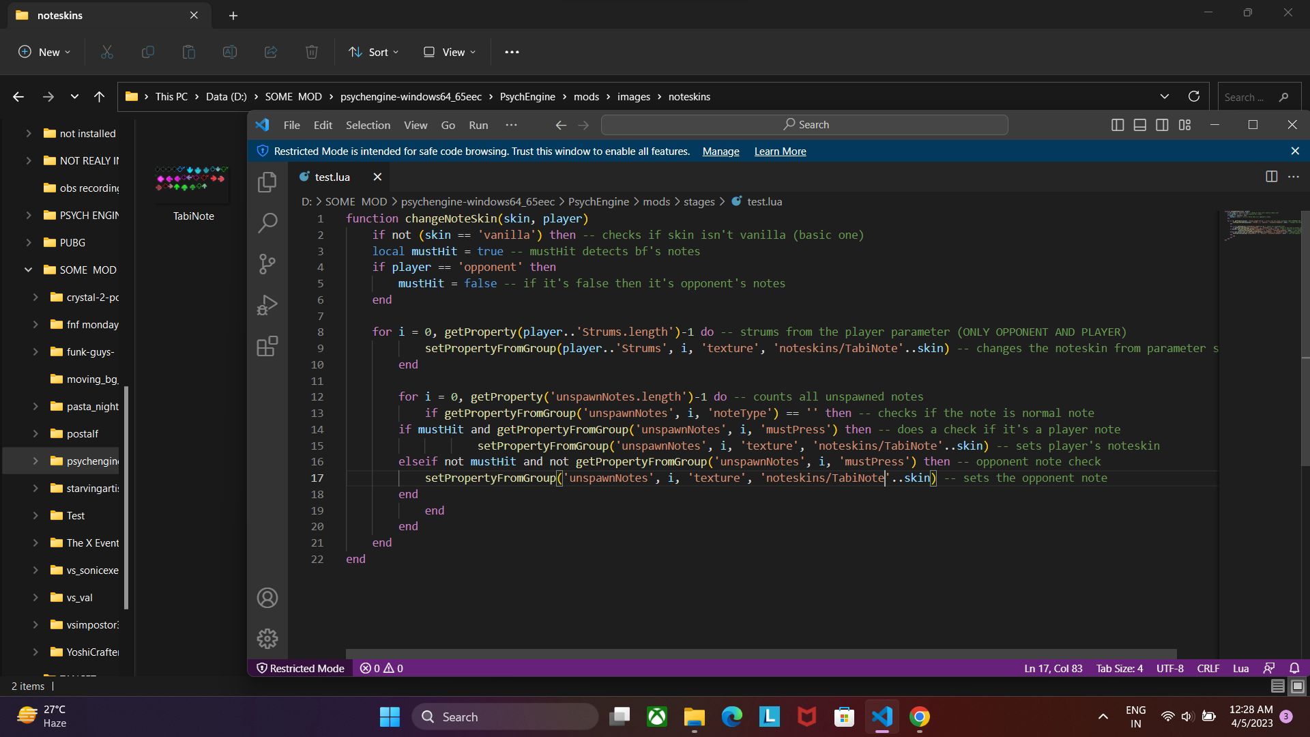Viewport: 1310px width, 737px height.
Task: Open the VS Code Edit menu
Action: click(x=323, y=125)
